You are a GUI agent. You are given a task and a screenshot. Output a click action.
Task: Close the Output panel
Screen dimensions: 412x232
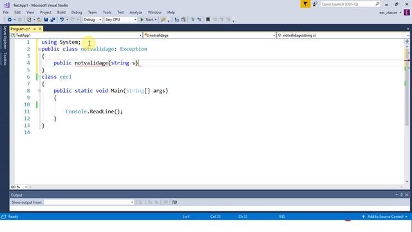(x=406, y=195)
